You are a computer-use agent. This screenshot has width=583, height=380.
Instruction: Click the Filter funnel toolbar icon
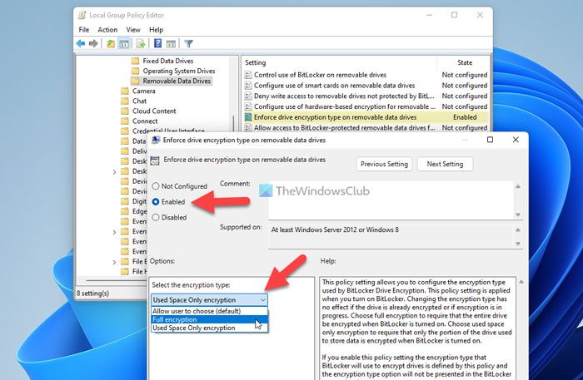[188, 43]
